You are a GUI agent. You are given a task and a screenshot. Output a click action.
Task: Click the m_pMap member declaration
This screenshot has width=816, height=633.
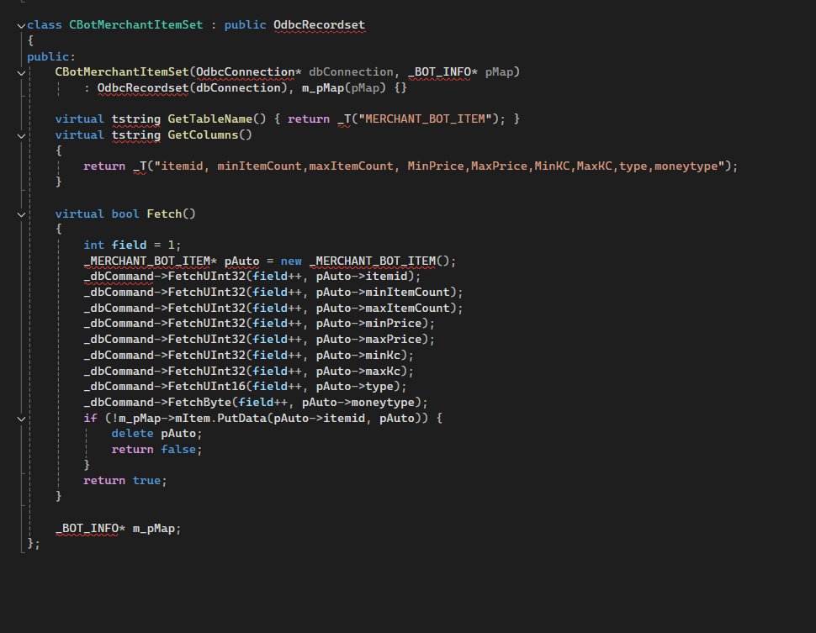pos(153,529)
